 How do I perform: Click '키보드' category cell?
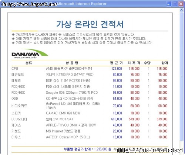(16, 131)
